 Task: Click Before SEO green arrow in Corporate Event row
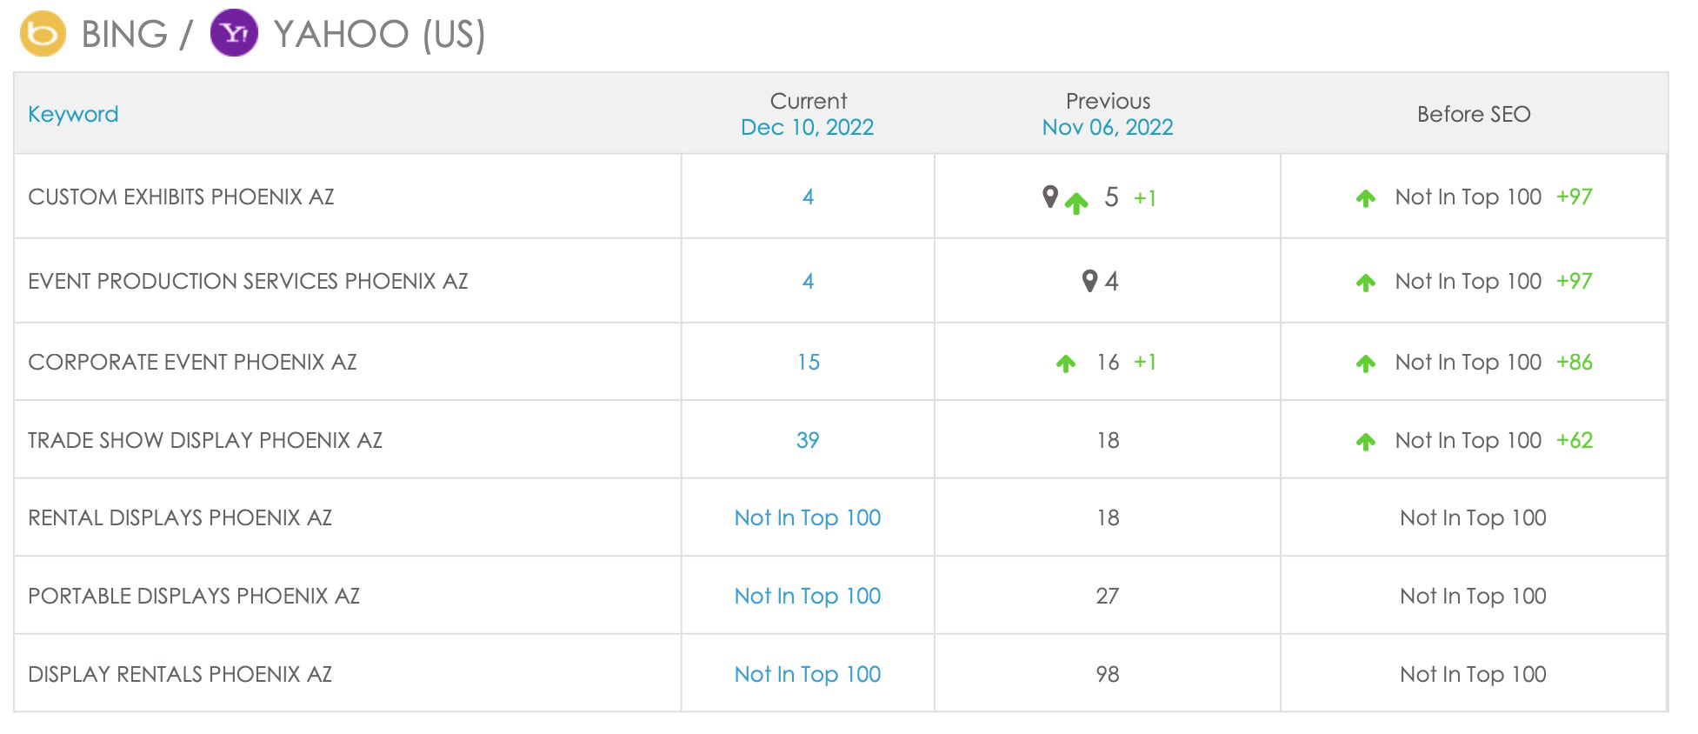1366,364
